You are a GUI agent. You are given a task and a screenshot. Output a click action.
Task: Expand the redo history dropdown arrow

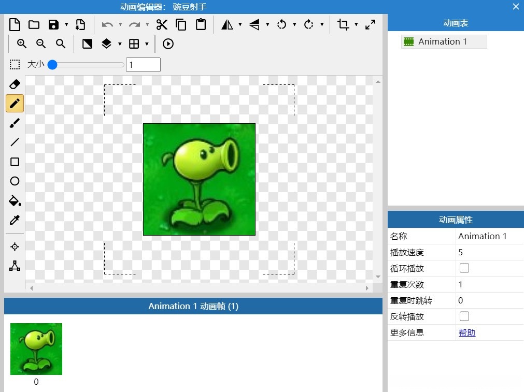[147, 24]
